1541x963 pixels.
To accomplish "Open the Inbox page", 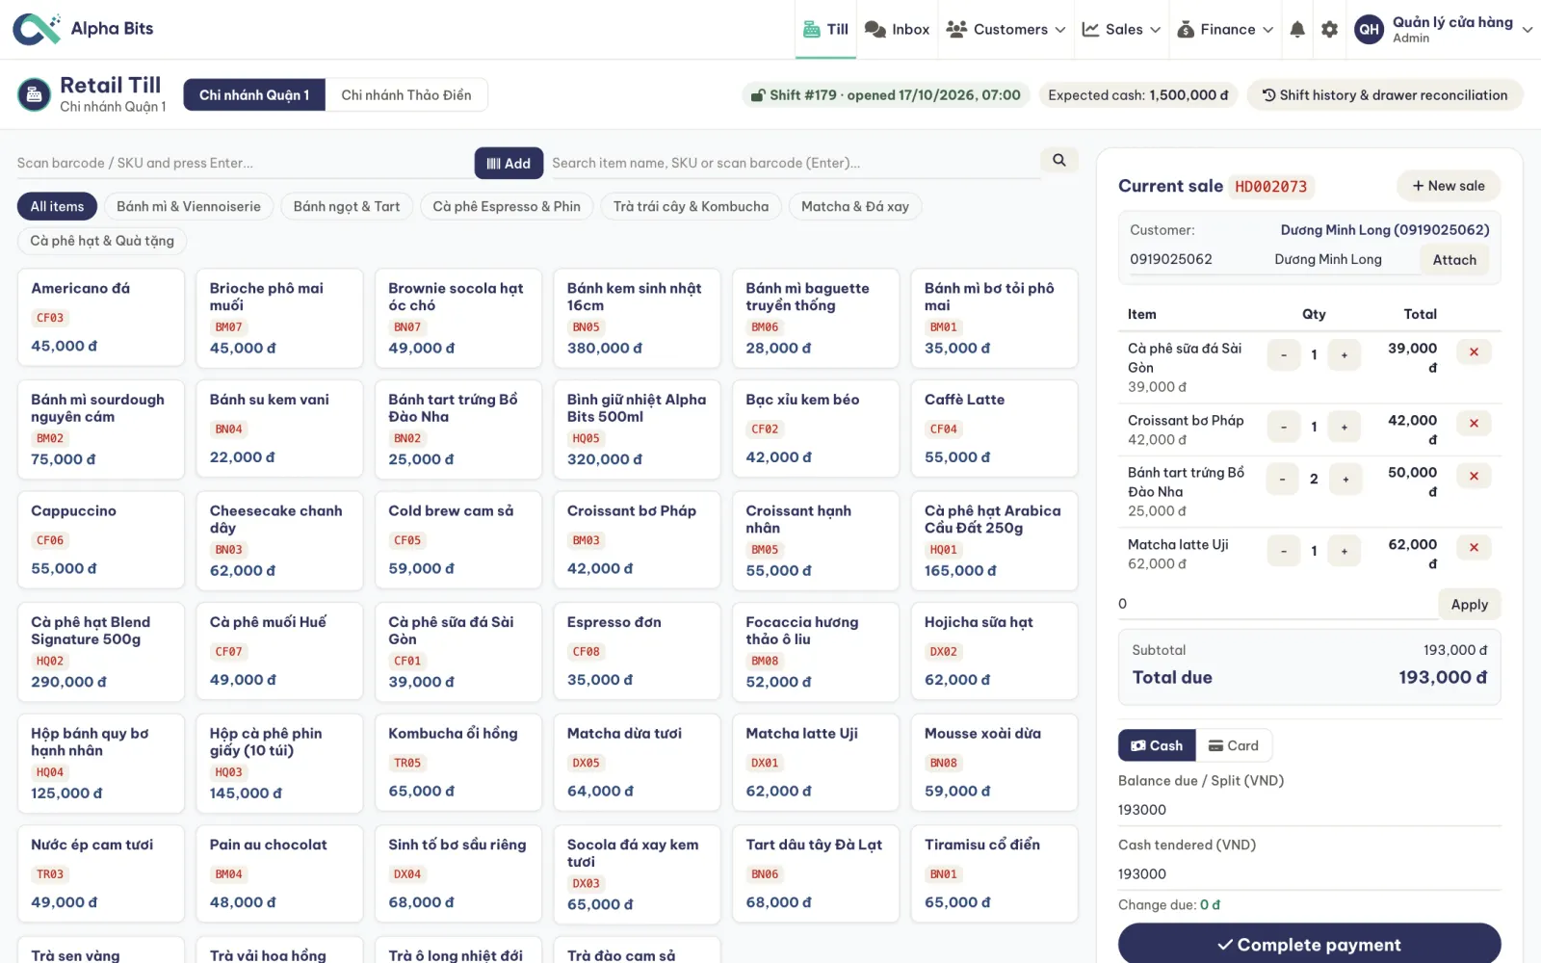I will (x=897, y=29).
